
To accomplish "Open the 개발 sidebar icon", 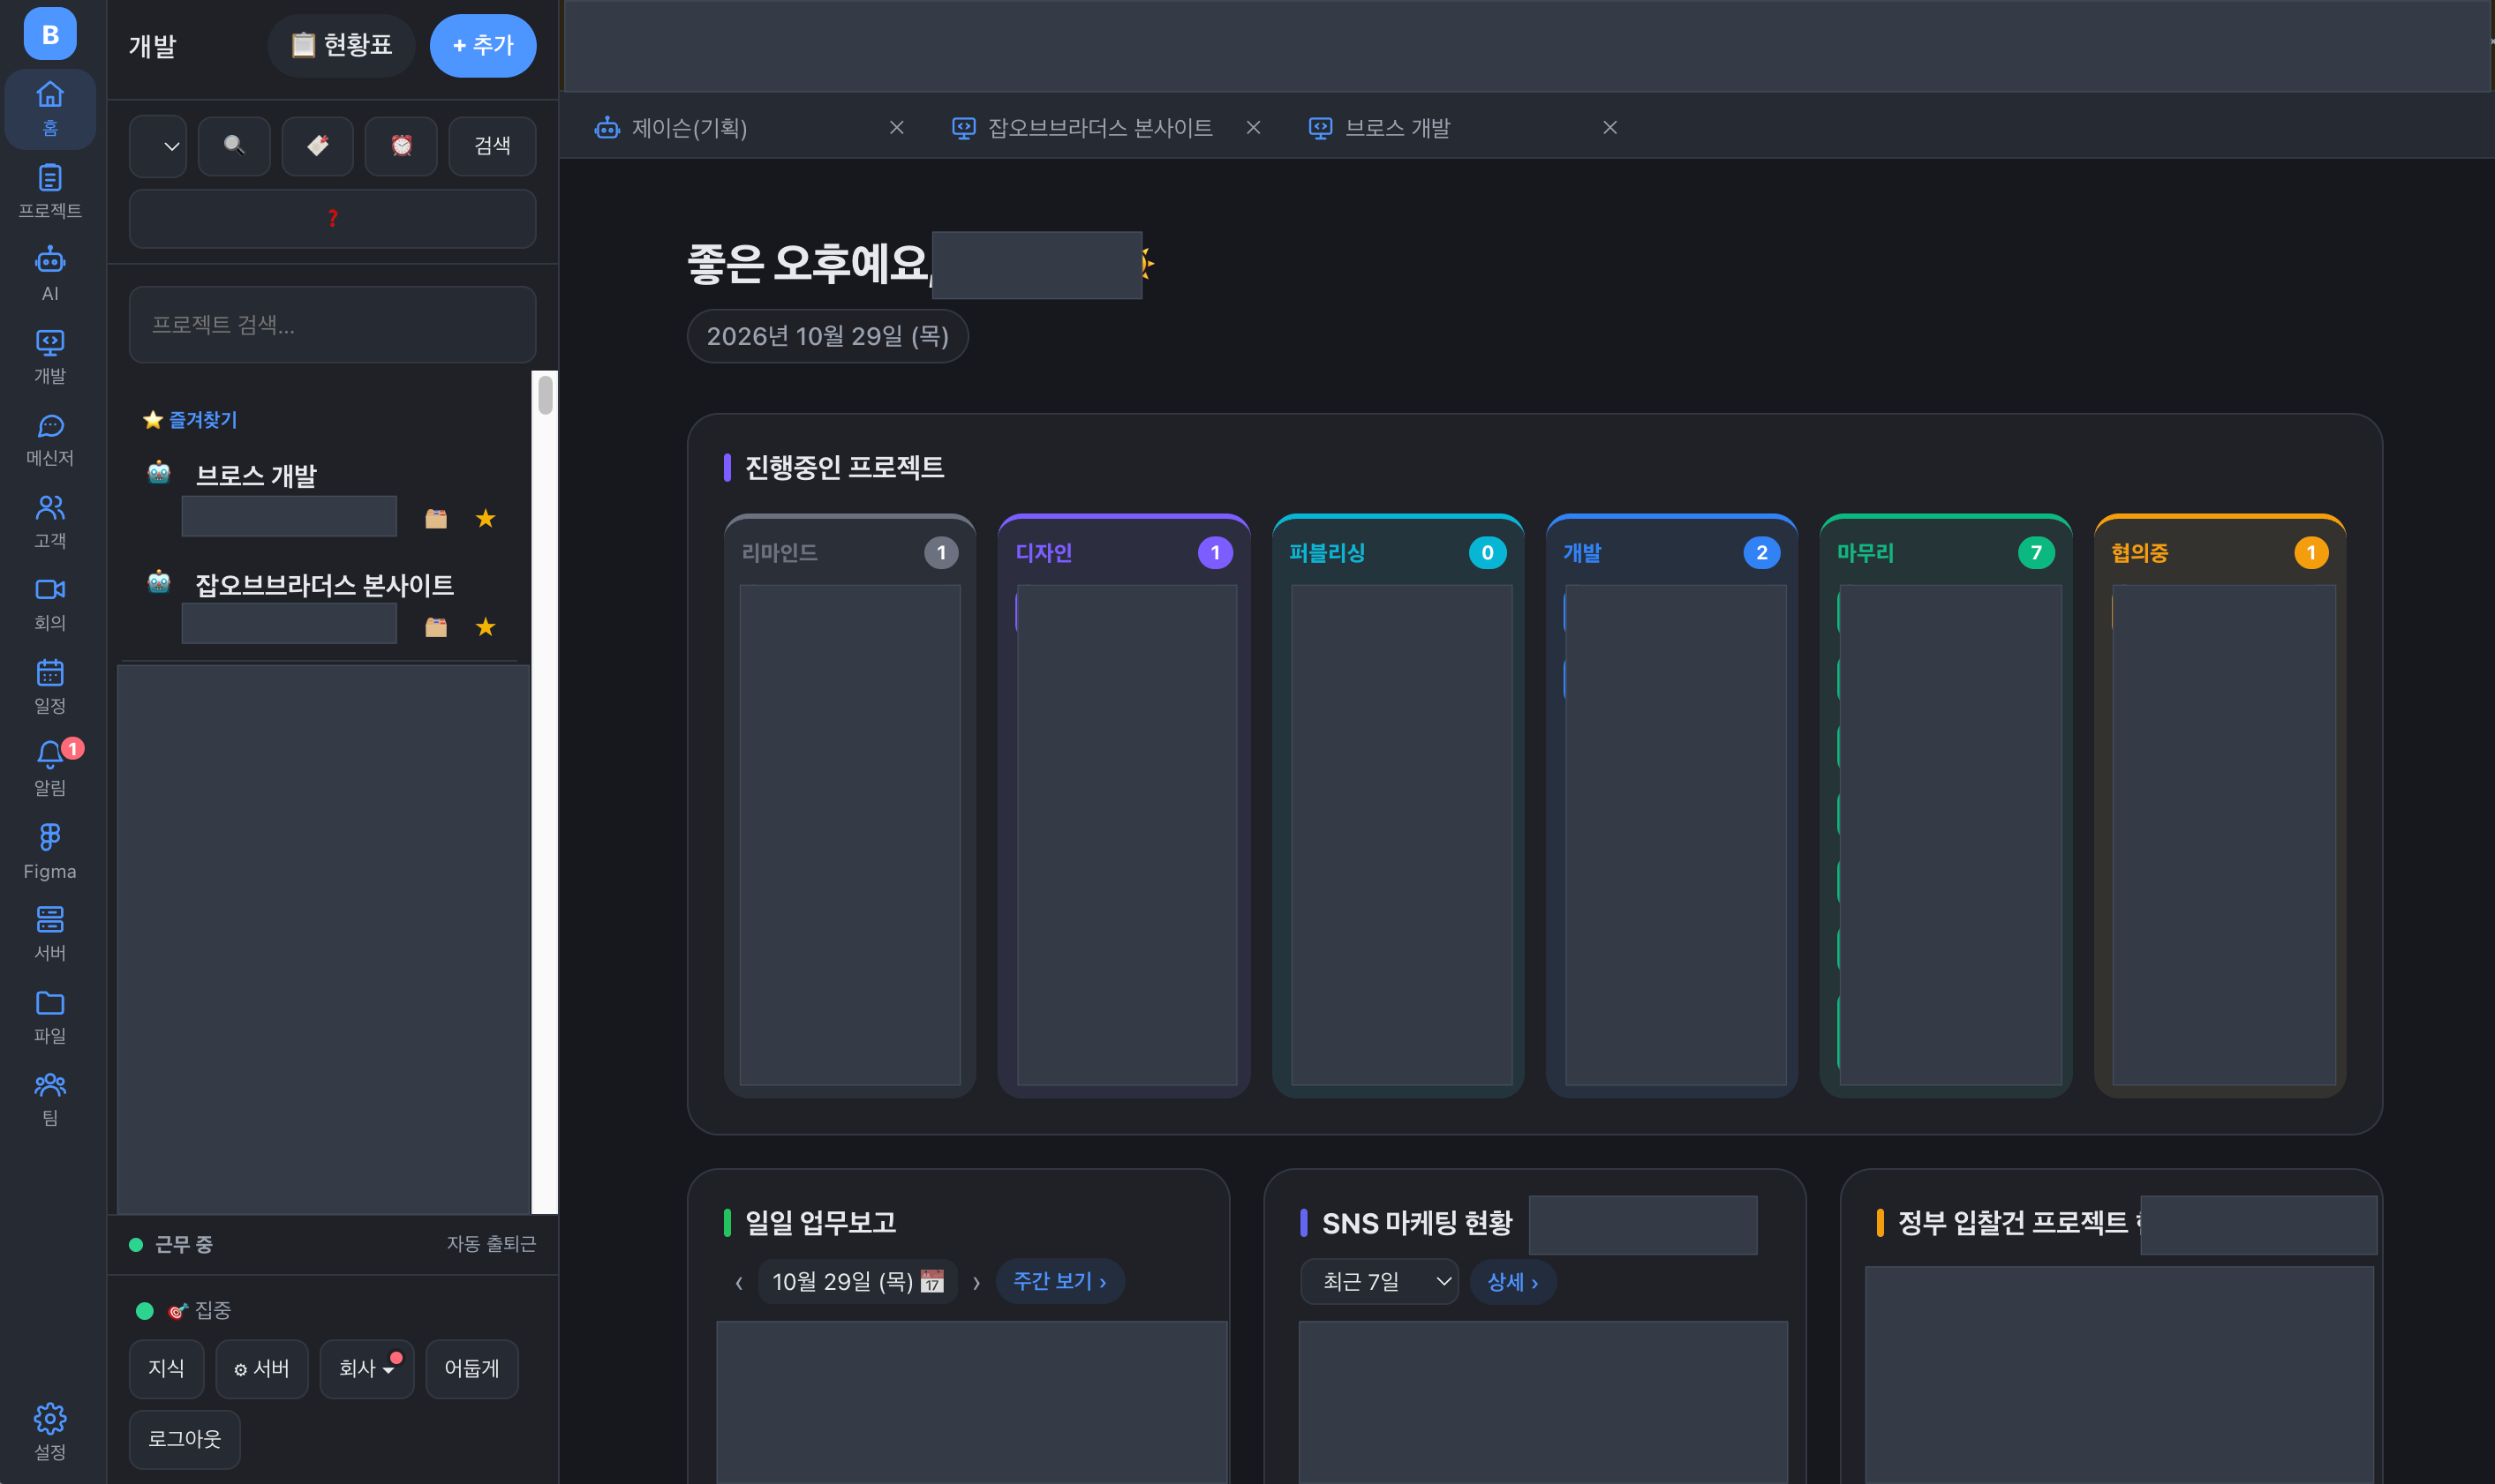I will [x=50, y=356].
